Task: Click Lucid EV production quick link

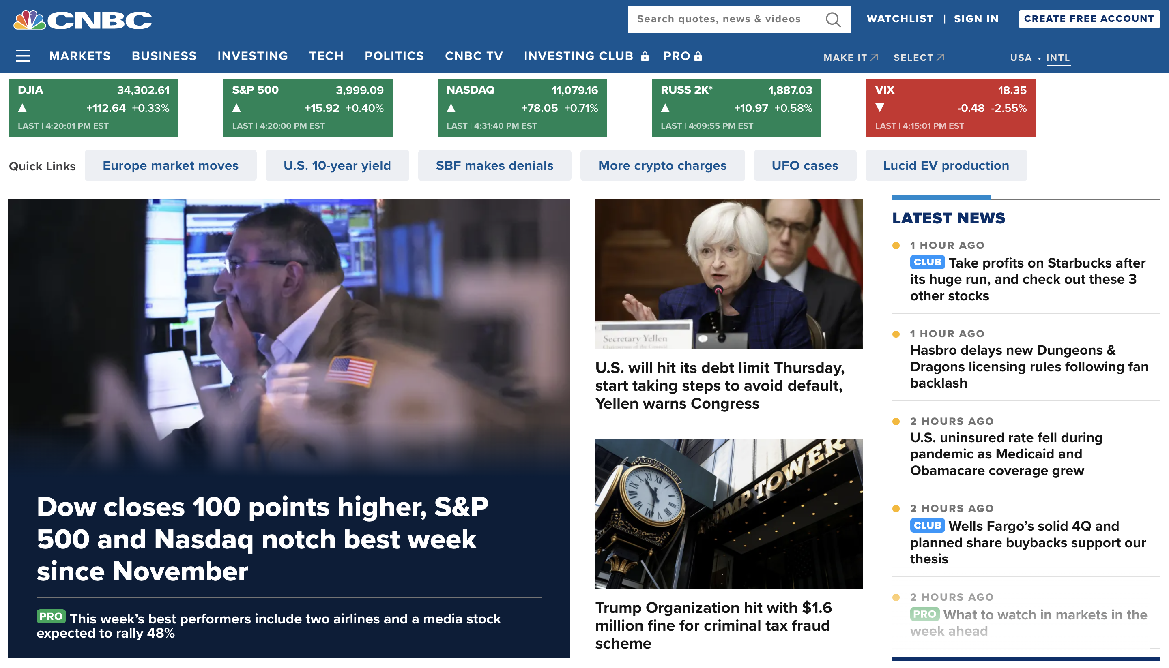Action: click(946, 166)
